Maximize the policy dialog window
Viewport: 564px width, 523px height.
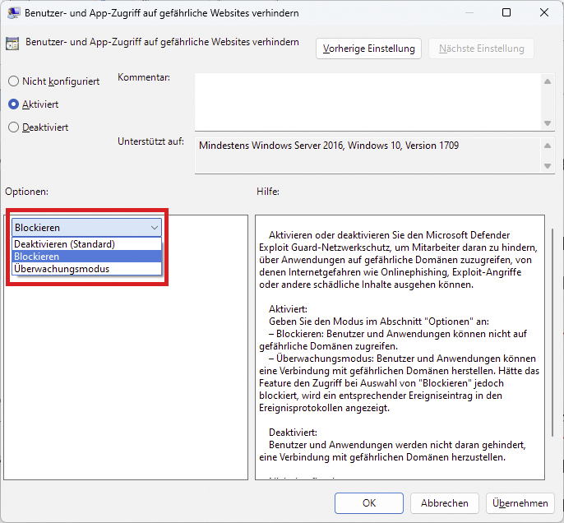[506, 13]
